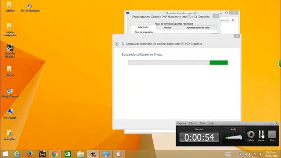Select the last desktop folder above the taskbar
This screenshot has width=281, height=158.
[x=10, y=135]
